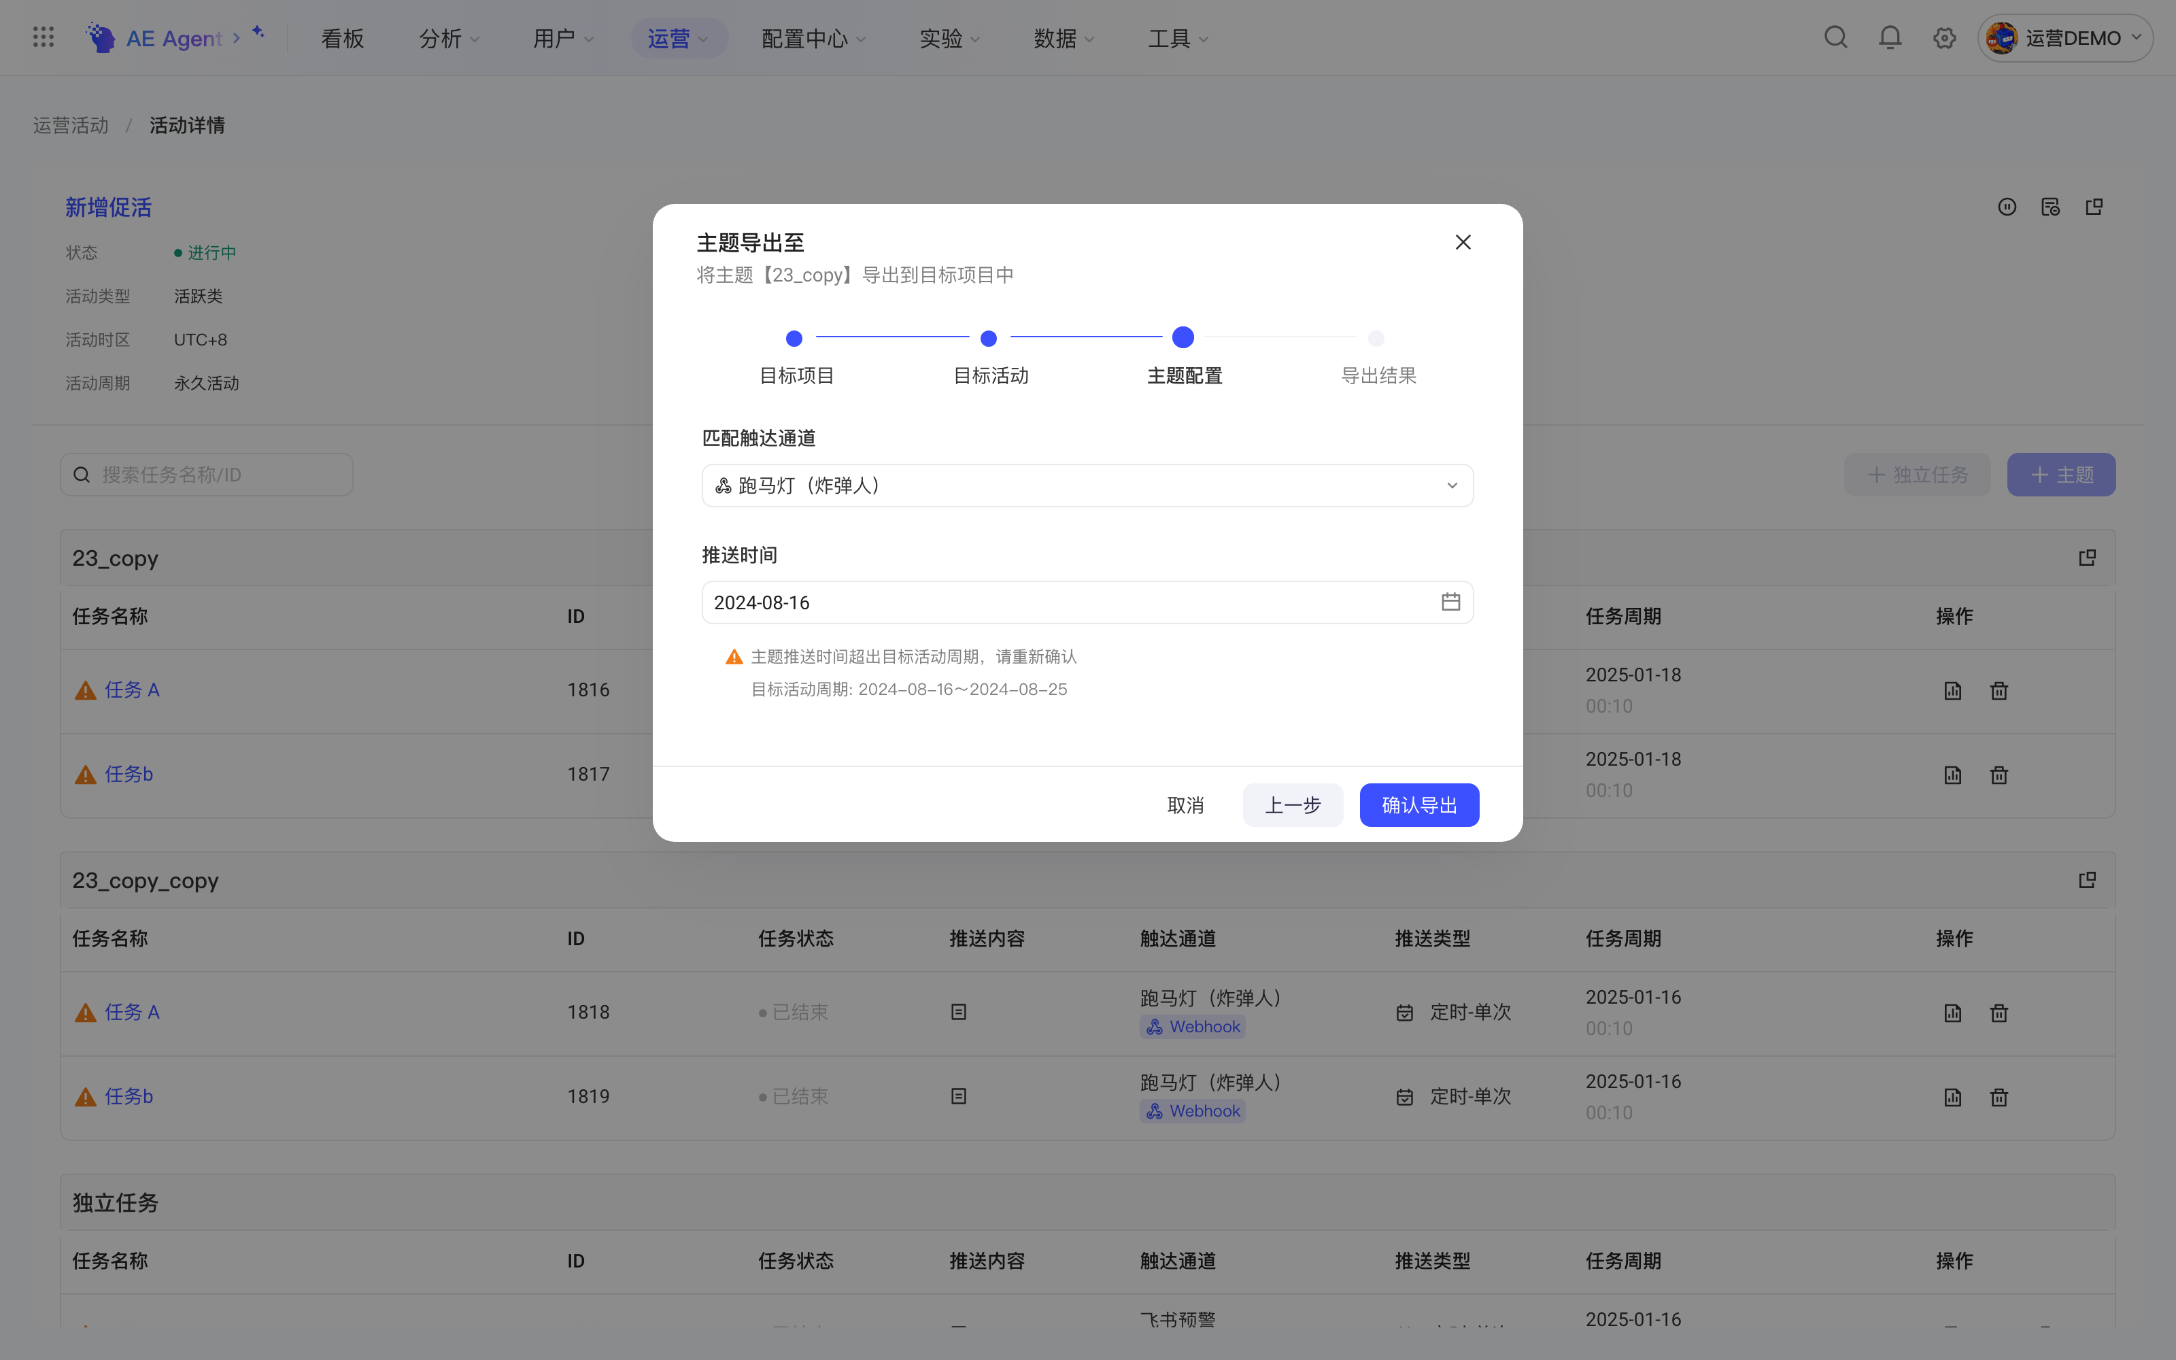
Task: Open settings gear in top bar
Action: point(1944,38)
